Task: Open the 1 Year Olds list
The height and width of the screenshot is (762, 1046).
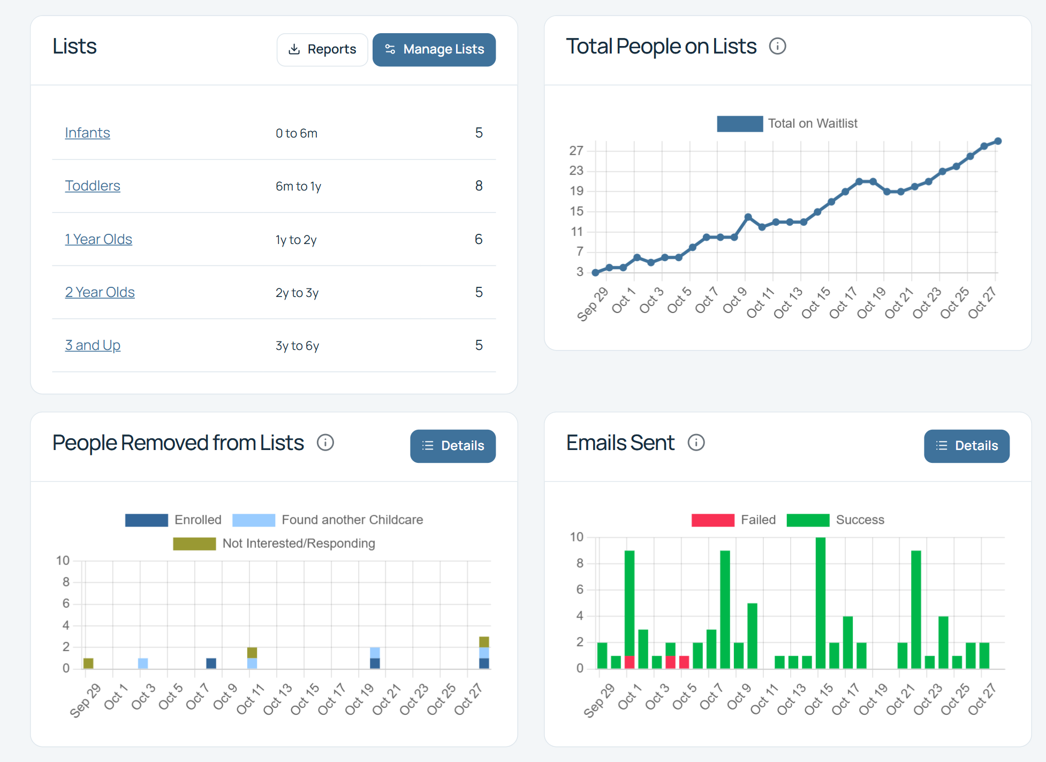Action: [98, 239]
